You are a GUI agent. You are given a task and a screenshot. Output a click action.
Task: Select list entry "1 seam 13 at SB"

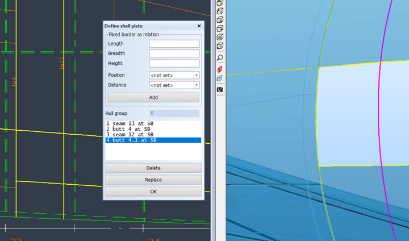pyautogui.click(x=130, y=123)
